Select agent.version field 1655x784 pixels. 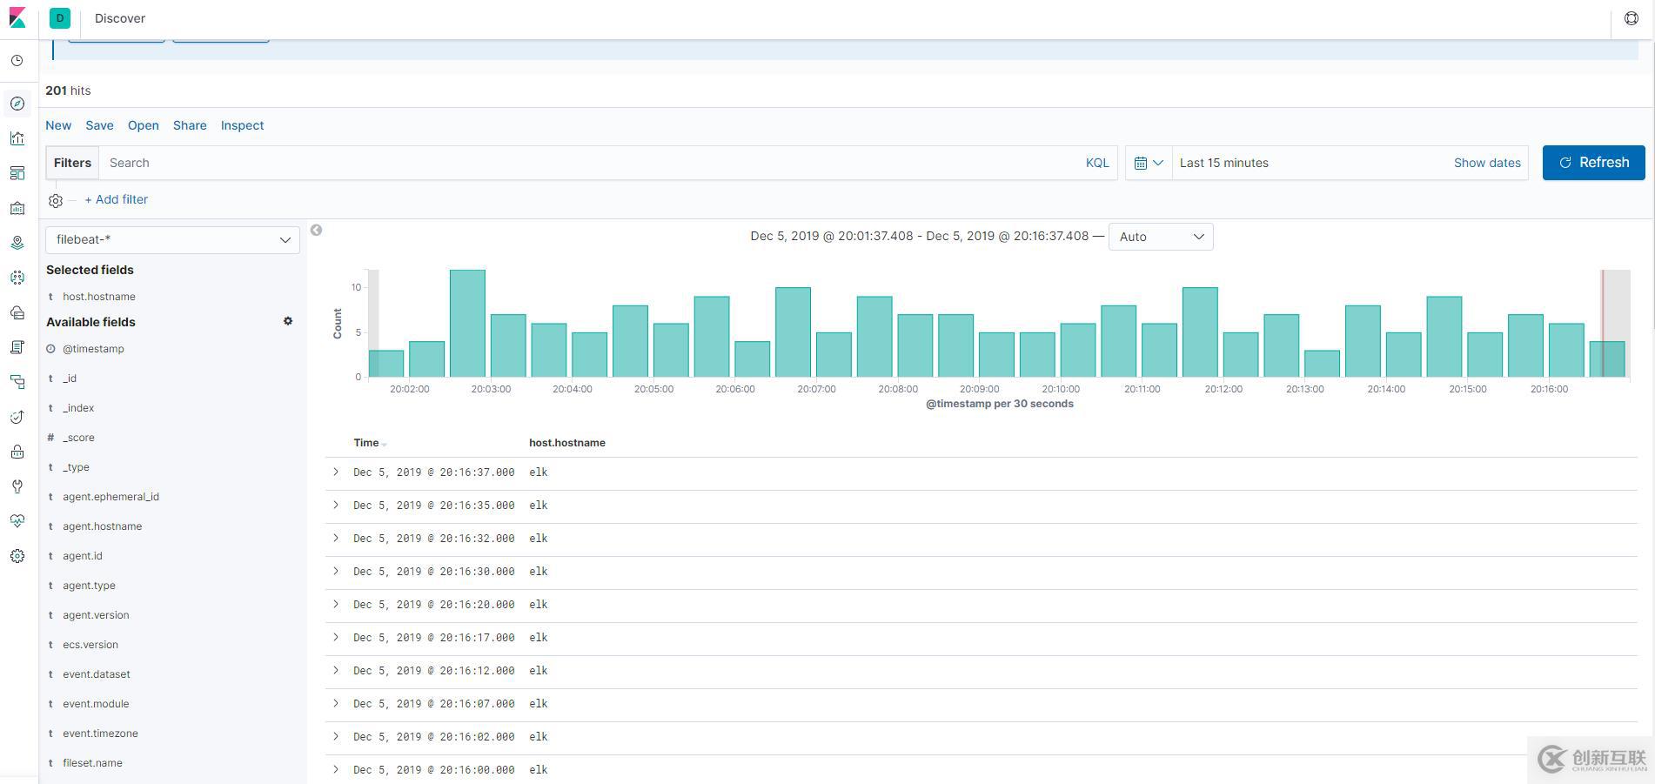tap(96, 615)
